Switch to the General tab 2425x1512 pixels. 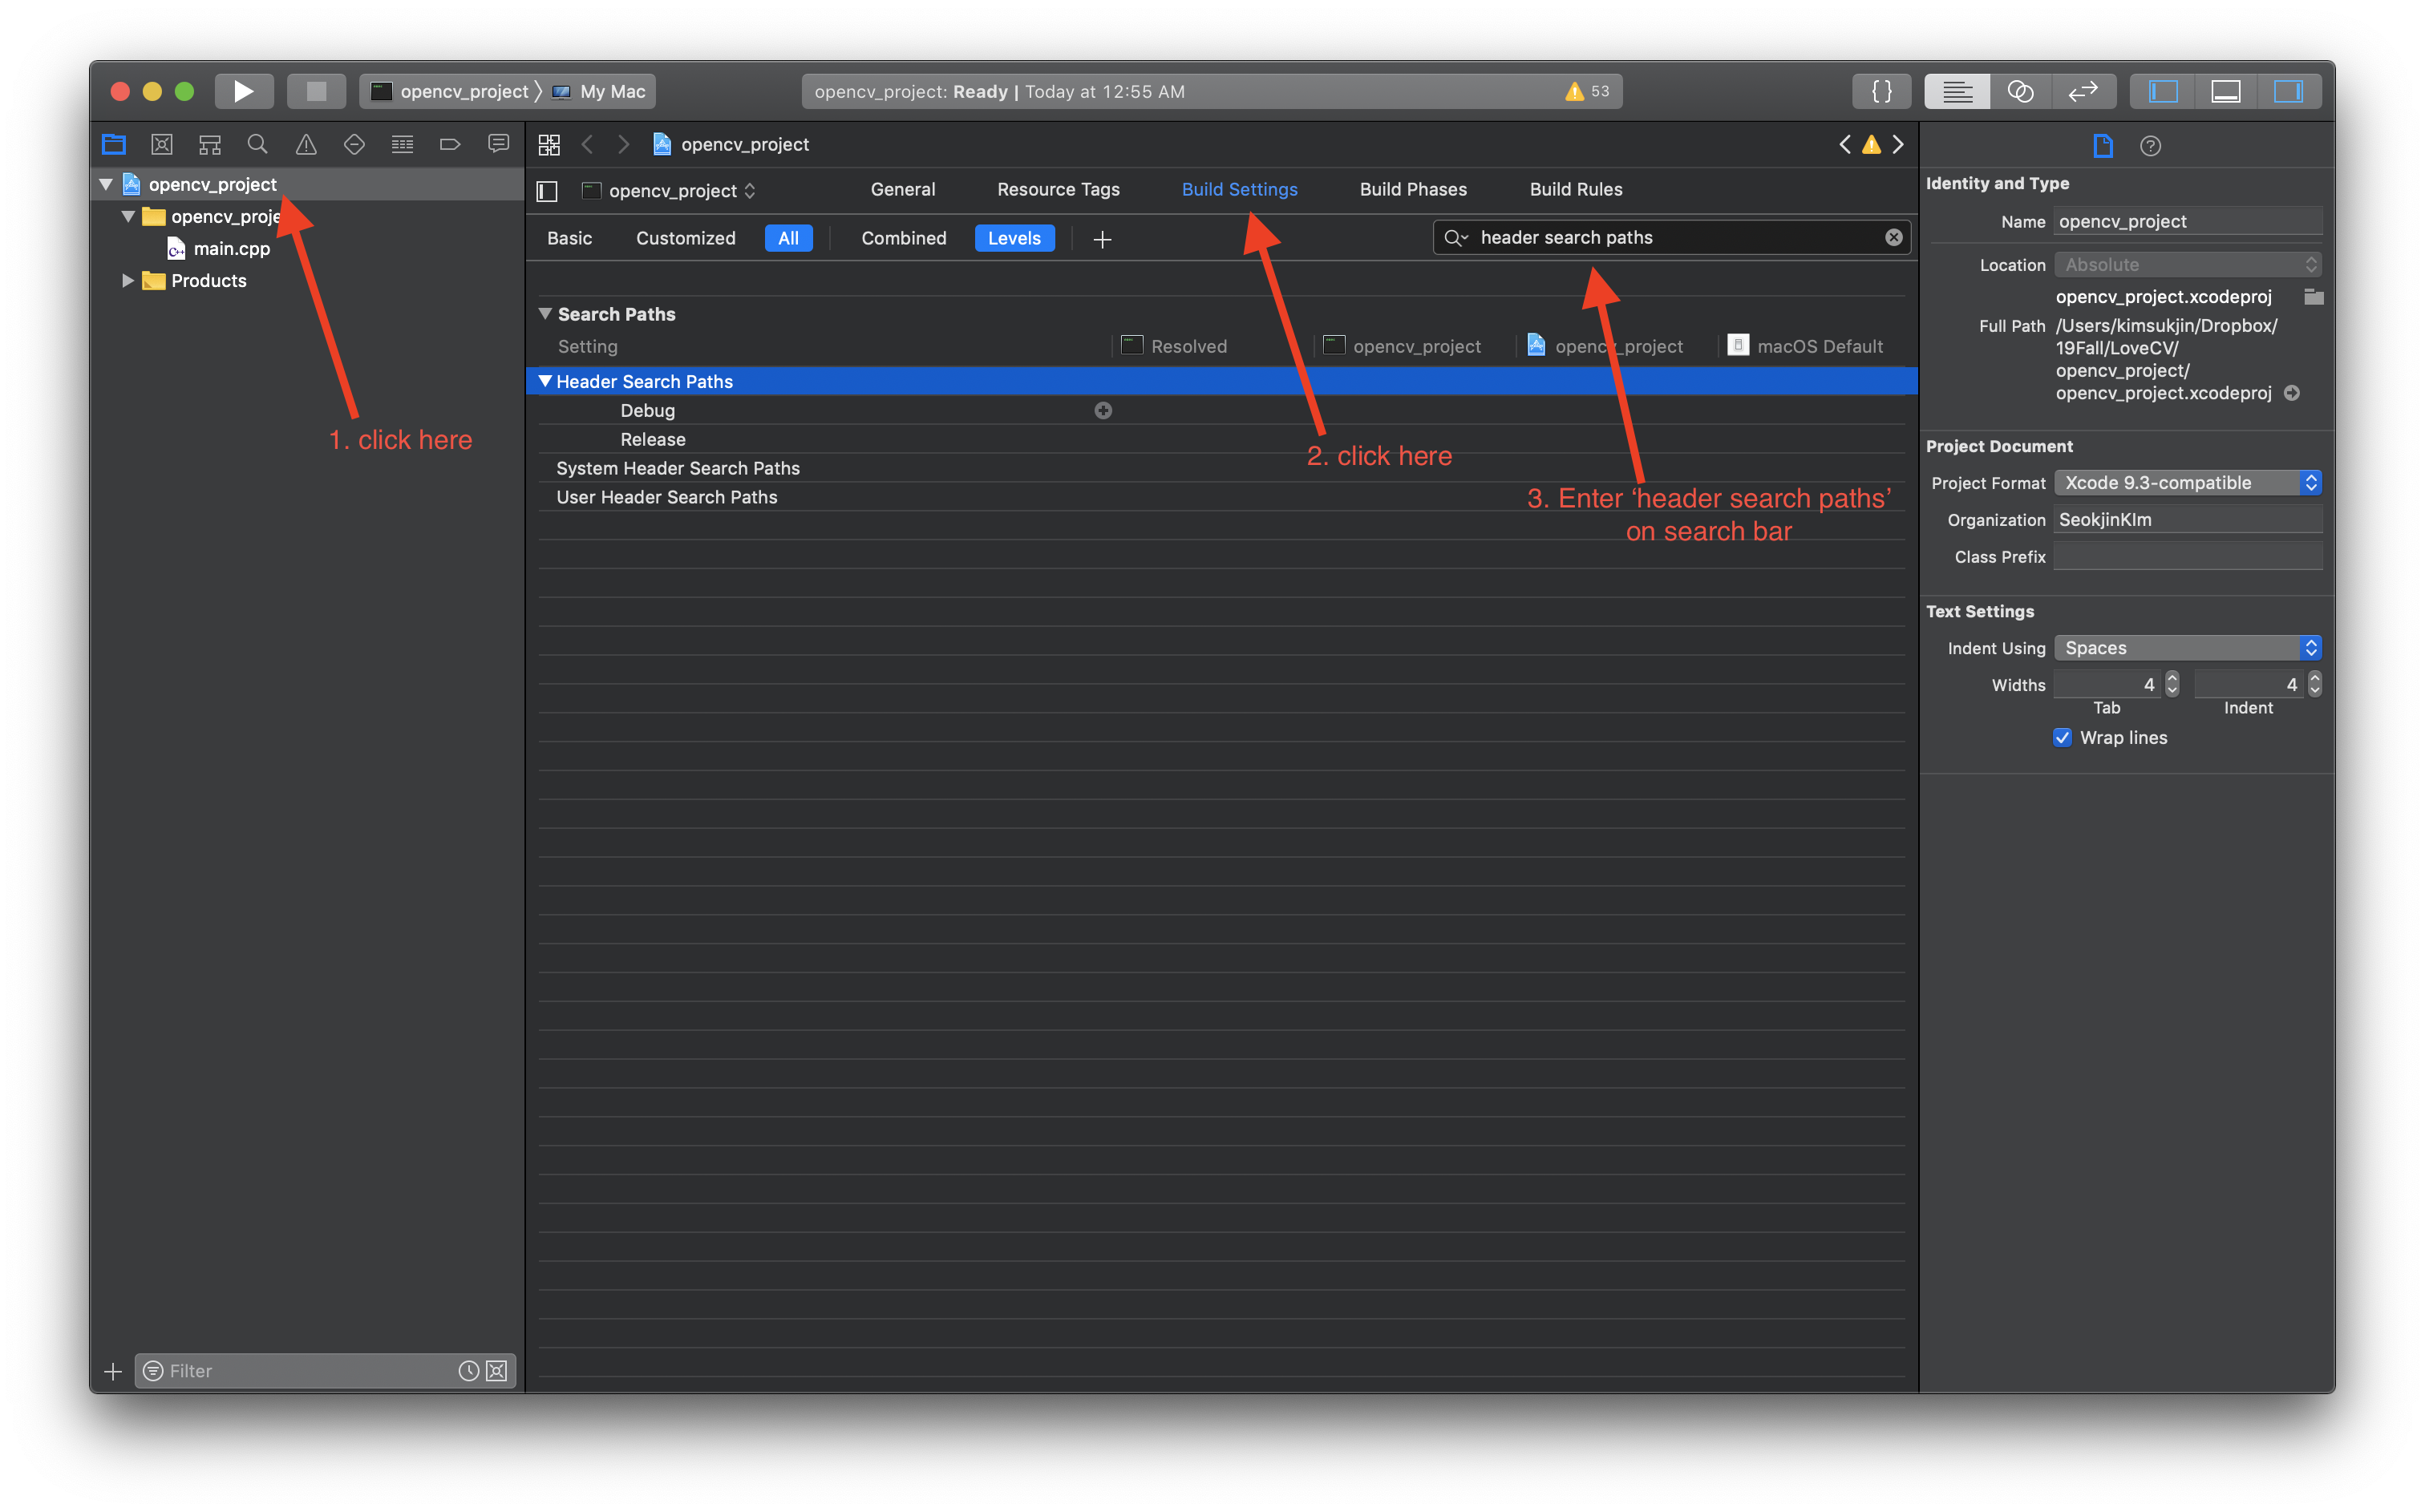902,189
